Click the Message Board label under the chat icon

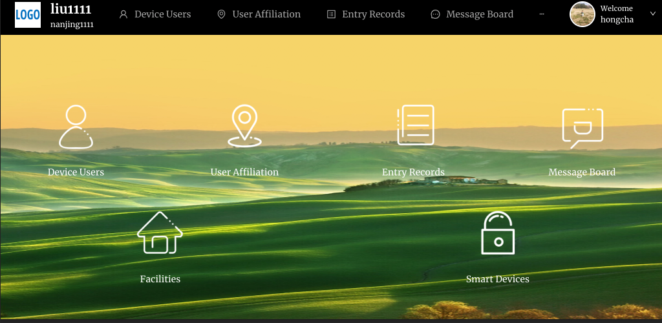coord(582,172)
